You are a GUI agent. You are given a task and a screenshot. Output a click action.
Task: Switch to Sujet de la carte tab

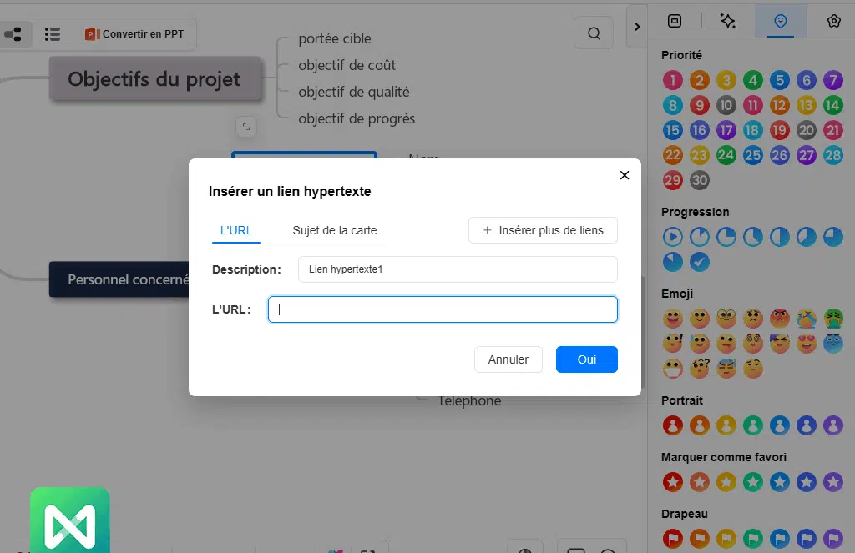click(x=334, y=230)
